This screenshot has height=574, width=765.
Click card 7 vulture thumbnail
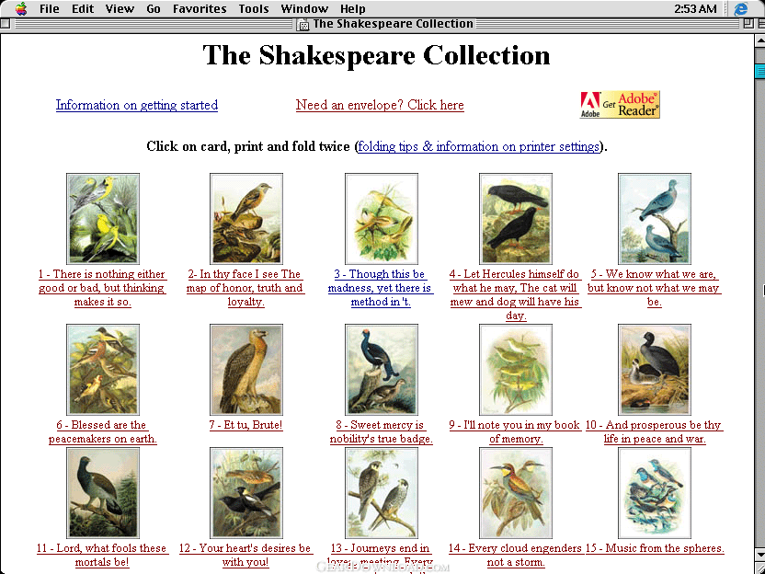[x=246, y=370]
